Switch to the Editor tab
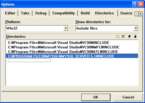 click(10, 13)
